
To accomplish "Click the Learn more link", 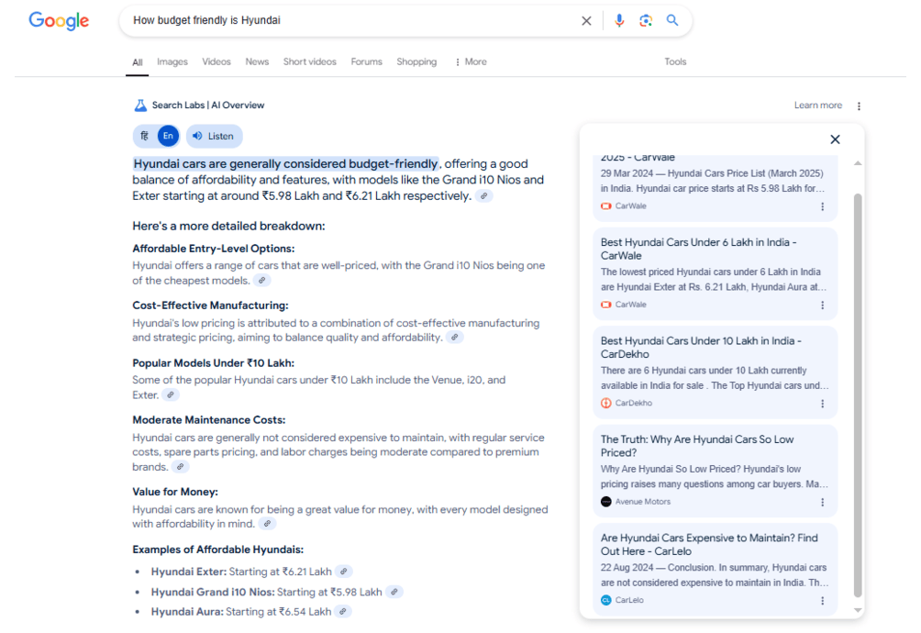I will point(817,105).
